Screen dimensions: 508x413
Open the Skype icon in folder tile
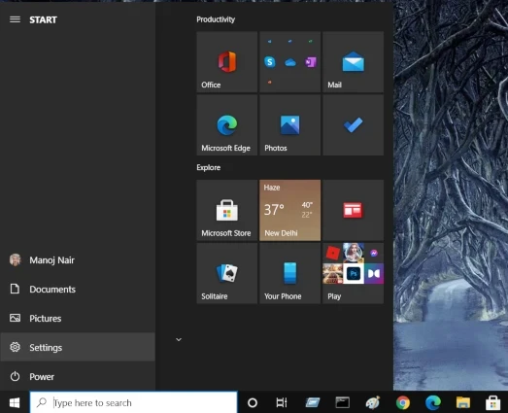pyautogui.click(x=270, y=61)
